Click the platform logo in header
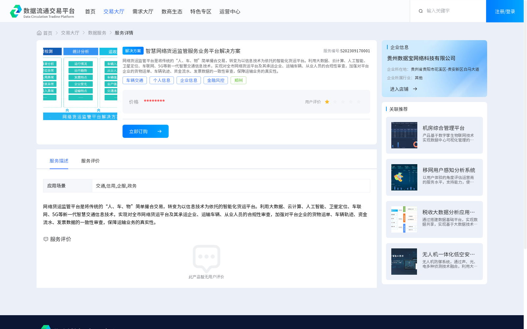The image size is (527, 329). 42,11
